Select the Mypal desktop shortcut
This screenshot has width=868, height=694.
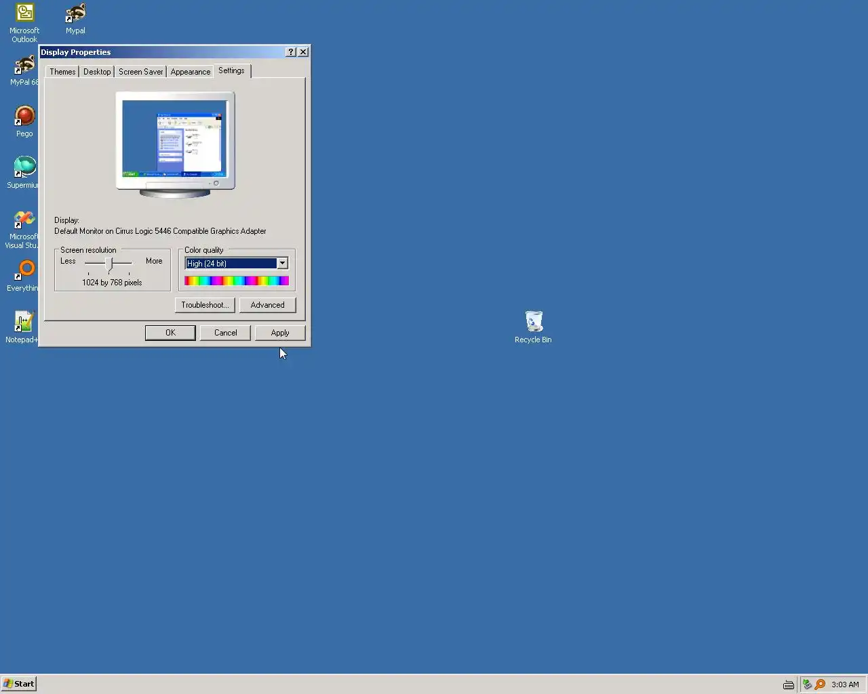point(75,19)
